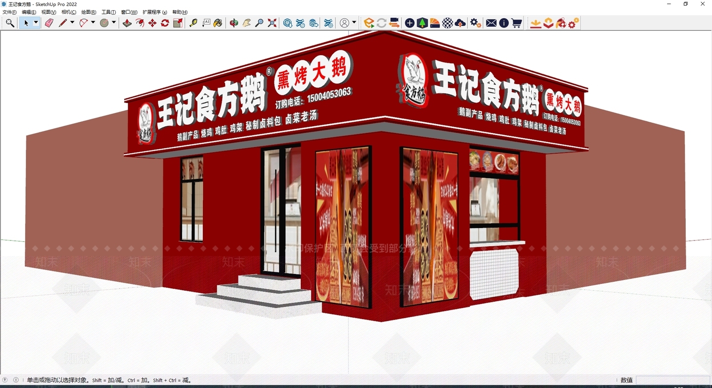Viewport: 712px width, 388px height.
Task: Select the Orbit camera tool
Action: click(x=234, y=23)
